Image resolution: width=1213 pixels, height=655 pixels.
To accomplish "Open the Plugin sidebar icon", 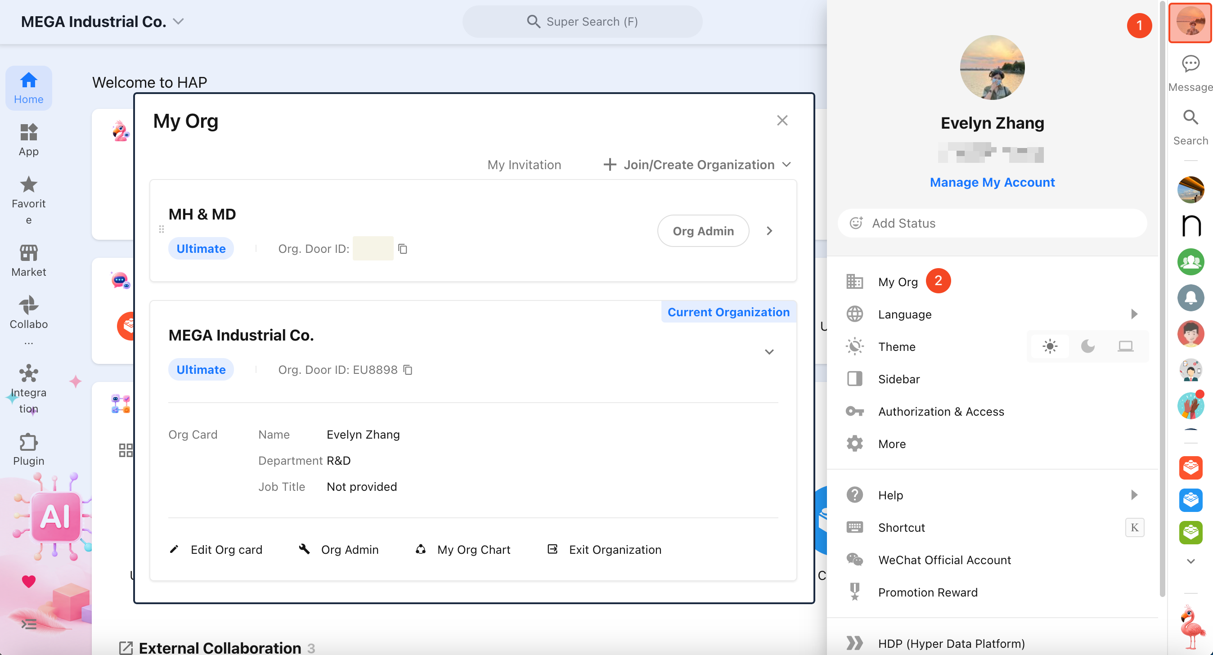I will pyautogui.click(x=29, y=449).
